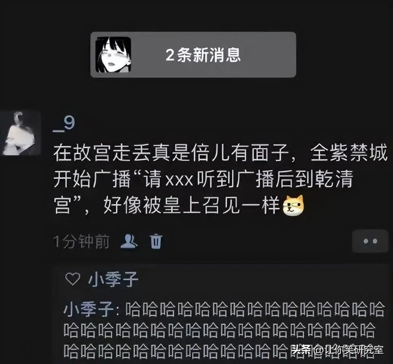Screen dimensions: 393x364
Task: Click the post line starting 开始广播
Action: point(203,179)
